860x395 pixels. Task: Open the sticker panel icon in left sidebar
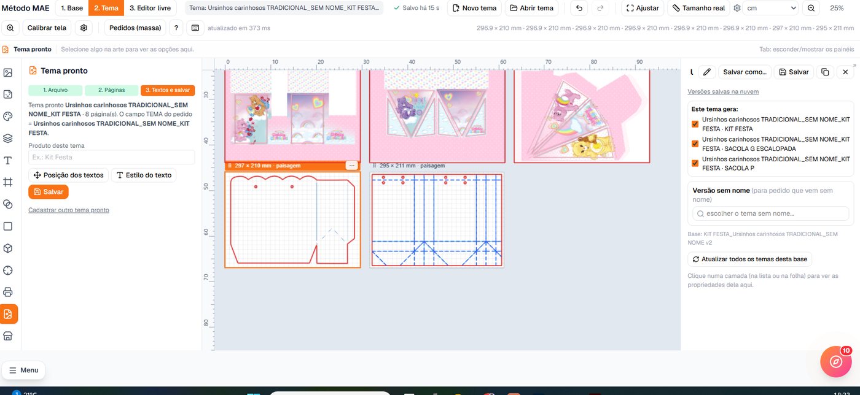pyautogui.click(x=8, y=94)
